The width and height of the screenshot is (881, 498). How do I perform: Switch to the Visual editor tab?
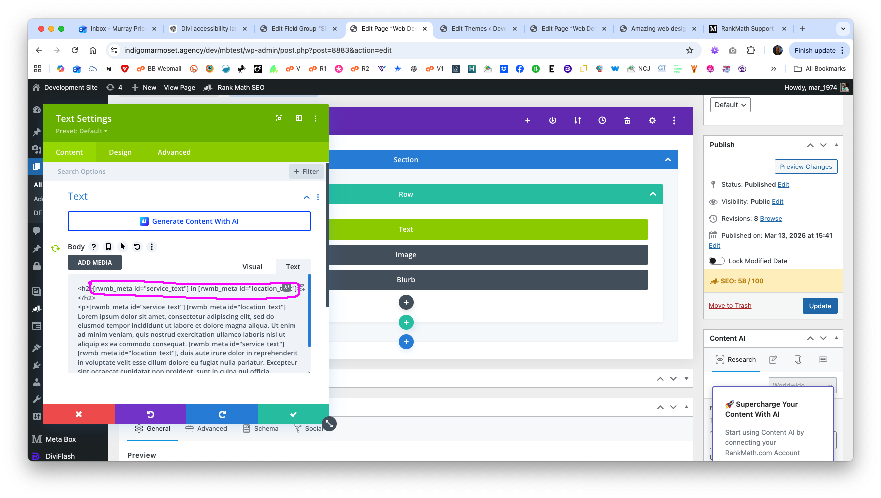click(x=252, y=267)
